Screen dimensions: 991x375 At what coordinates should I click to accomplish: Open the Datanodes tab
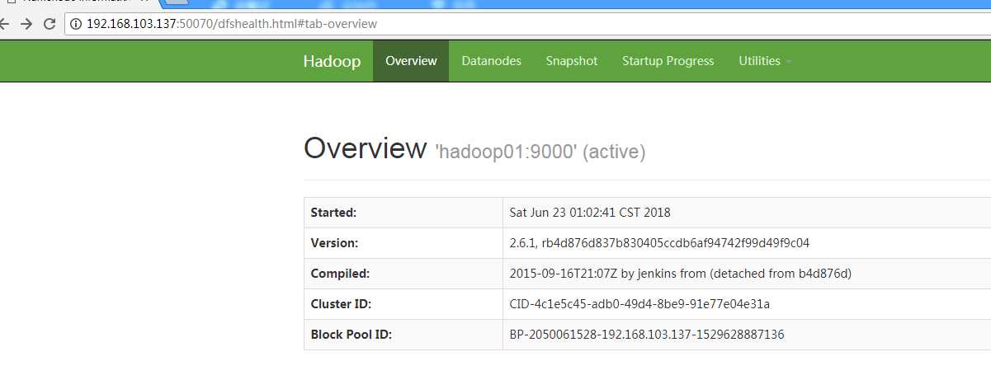(x=491, y=61)
